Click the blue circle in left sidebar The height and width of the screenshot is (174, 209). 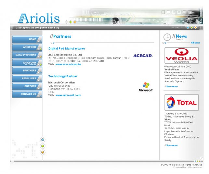tap(43, 140)
